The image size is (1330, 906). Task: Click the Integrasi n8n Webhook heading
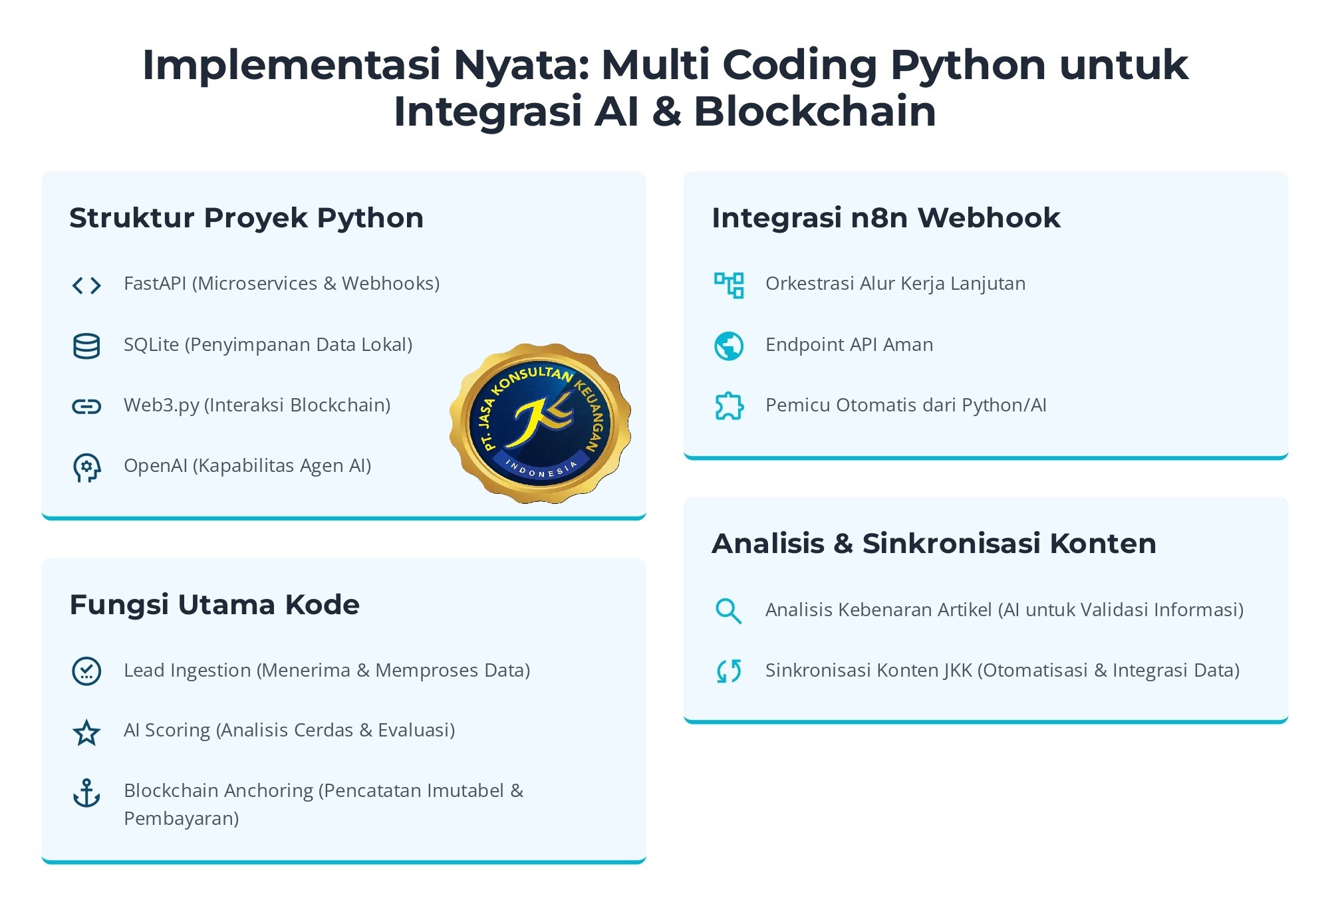pos(886,218)
